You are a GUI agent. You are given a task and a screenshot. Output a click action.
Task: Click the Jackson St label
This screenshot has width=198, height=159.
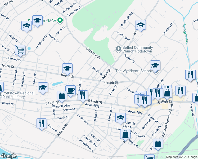point(93,53)
